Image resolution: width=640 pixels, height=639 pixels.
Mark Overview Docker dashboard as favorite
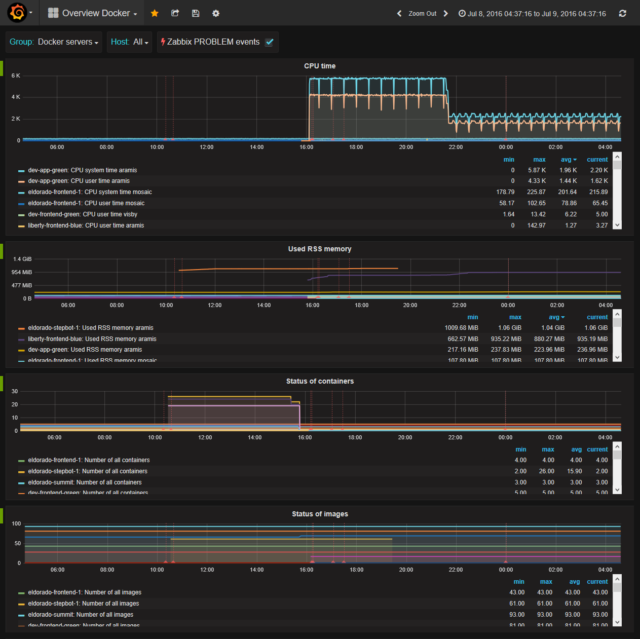[x=155, y=13]
